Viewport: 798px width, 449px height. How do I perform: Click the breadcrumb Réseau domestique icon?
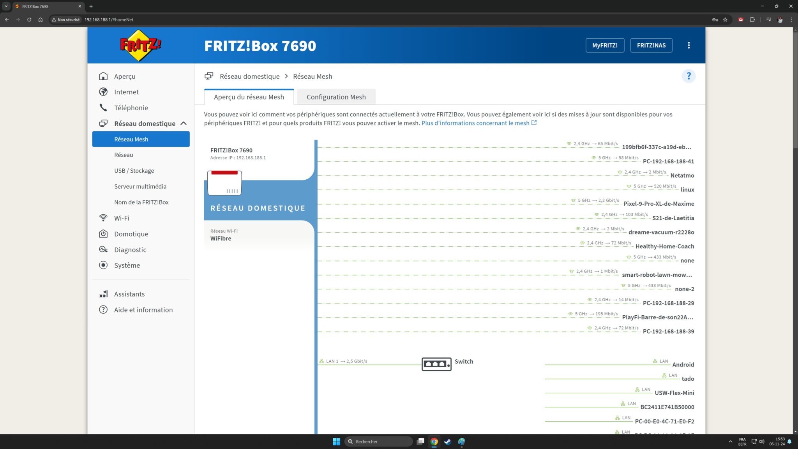click(209, 76)
